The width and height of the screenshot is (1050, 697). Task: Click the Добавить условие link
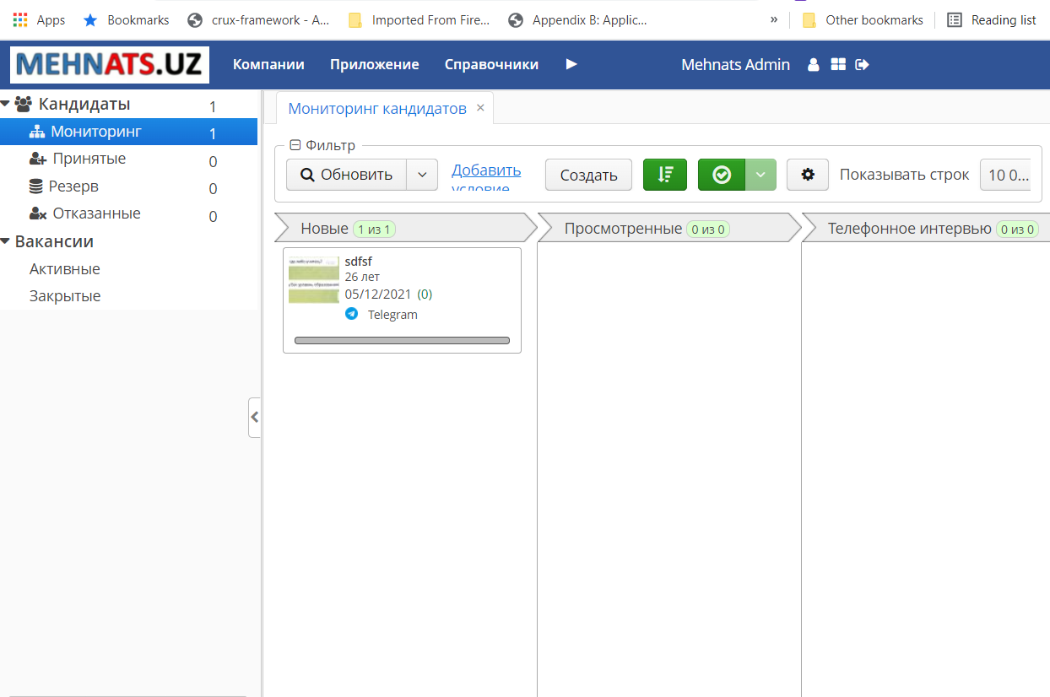486,176
